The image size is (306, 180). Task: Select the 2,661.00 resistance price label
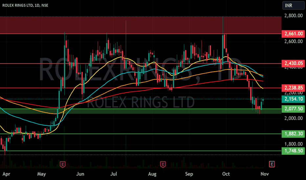[x=293, y=34]
